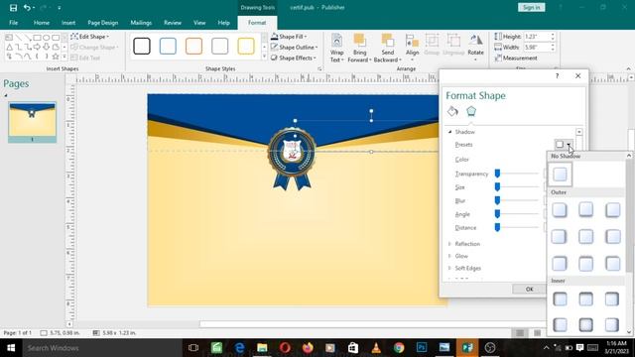Adjust the Distance slider handle
Viewport: 635px width, 357px height.
click(497, 227)
